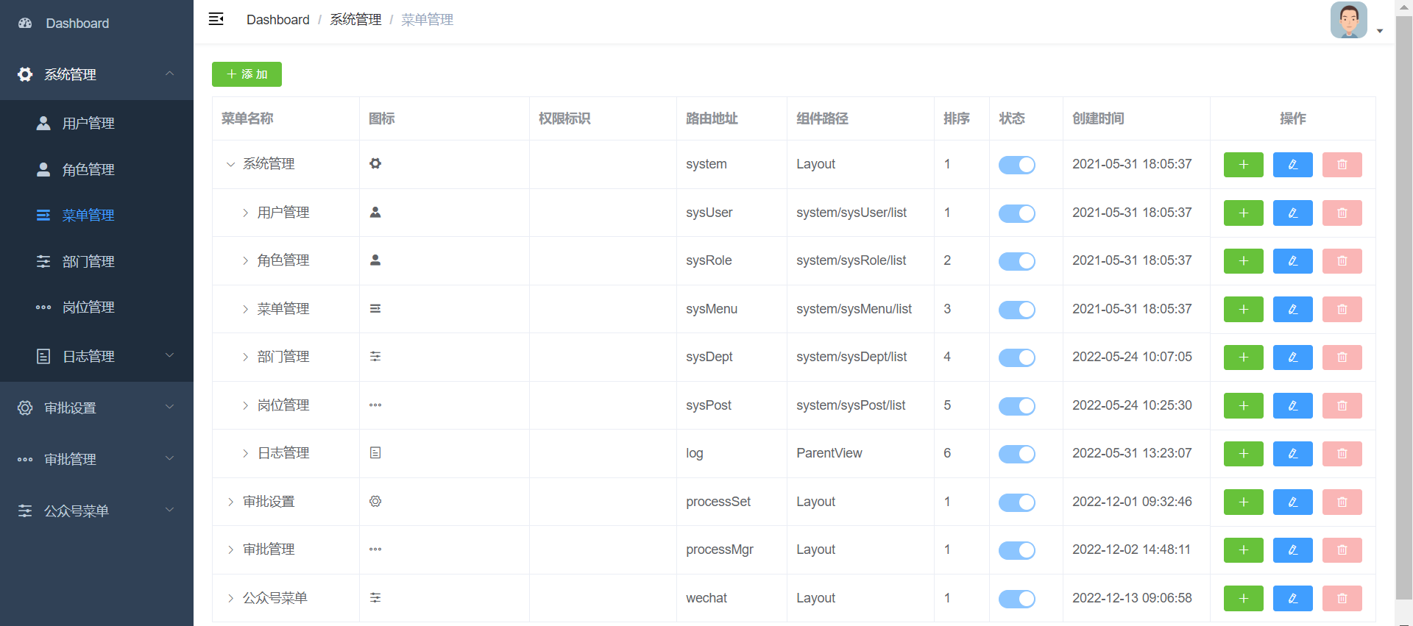Edit the log menu row
This screenshot has width=1413, height=626.
tap(1293, 454)
